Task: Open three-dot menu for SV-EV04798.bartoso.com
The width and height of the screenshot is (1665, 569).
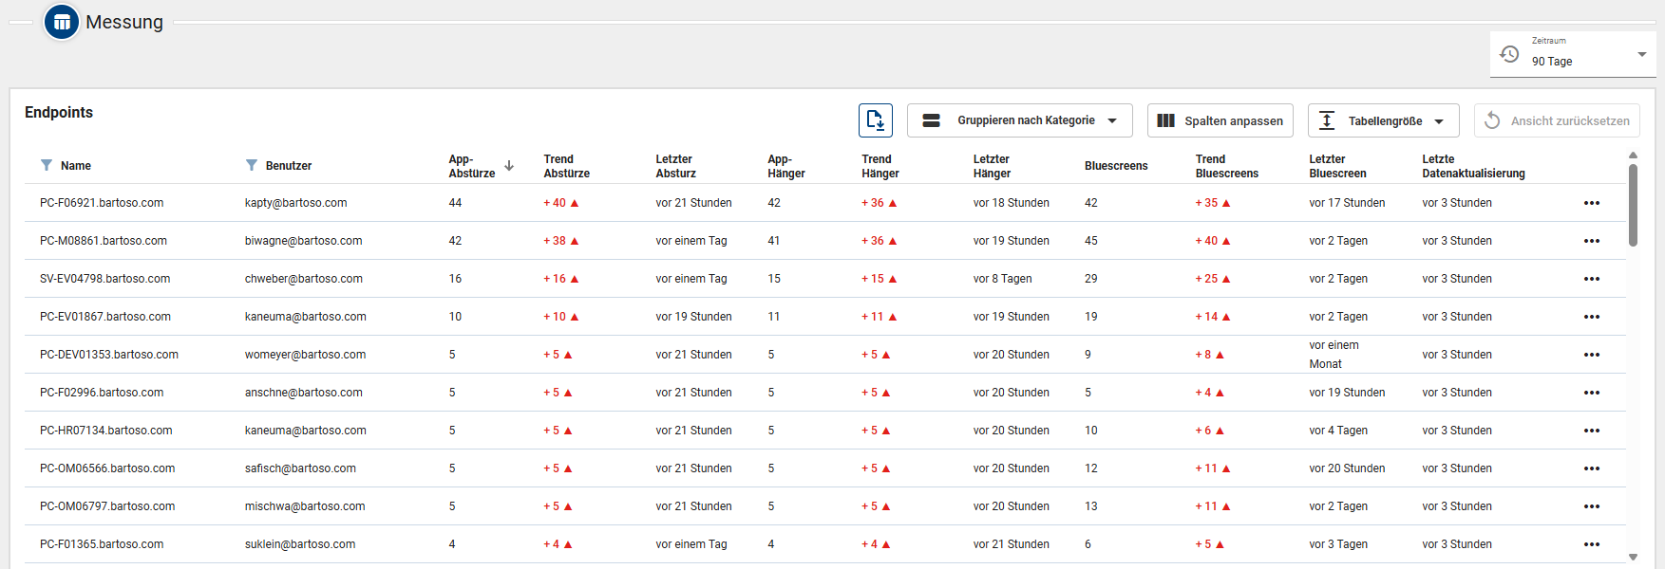Action: point(1591,279)
